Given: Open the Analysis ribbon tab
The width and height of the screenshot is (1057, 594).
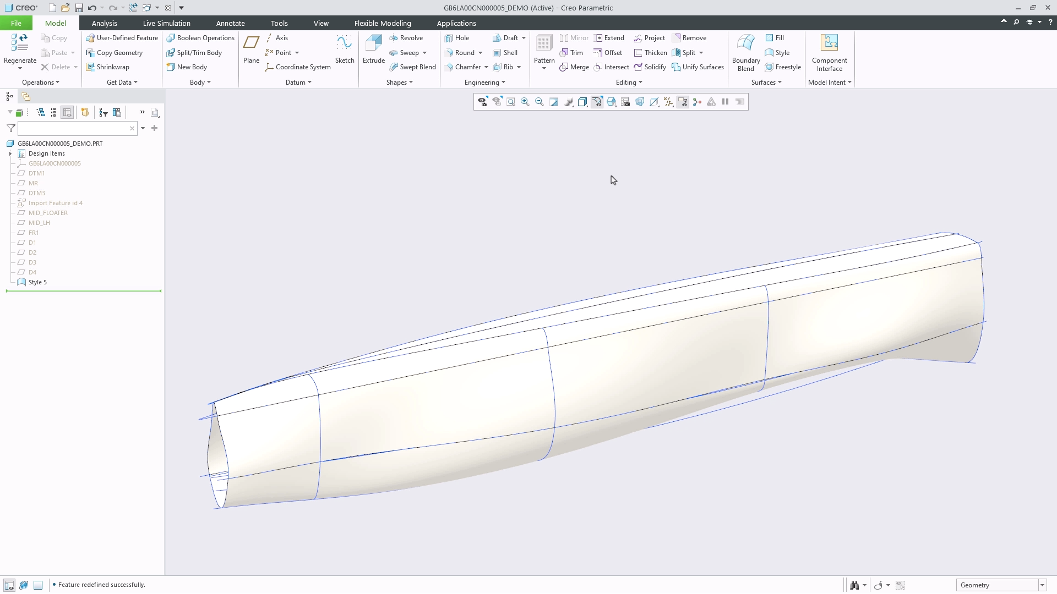Looking at the screenshot, I should [x=104, y=23].
